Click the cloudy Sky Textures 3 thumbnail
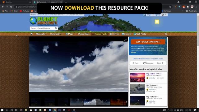 coord(137,89)
